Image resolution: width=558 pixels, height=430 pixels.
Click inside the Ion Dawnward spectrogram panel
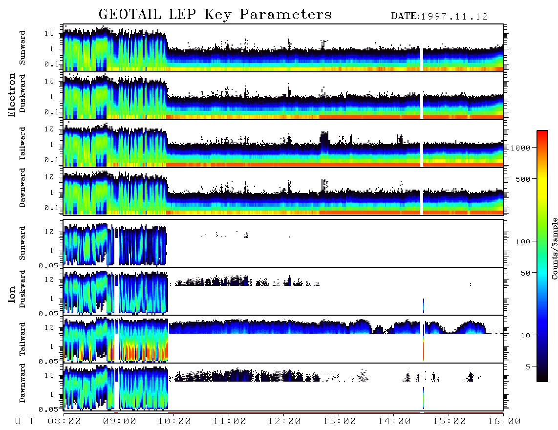283,387
